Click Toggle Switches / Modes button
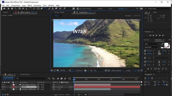The height and width of the screenshot is (96, 172). tap(62, 94)
